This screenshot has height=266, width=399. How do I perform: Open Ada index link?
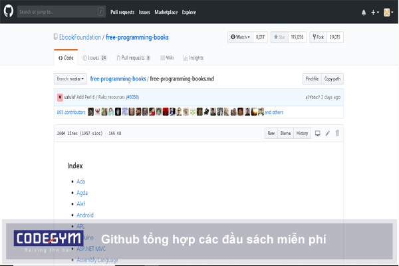click(80, 182)
